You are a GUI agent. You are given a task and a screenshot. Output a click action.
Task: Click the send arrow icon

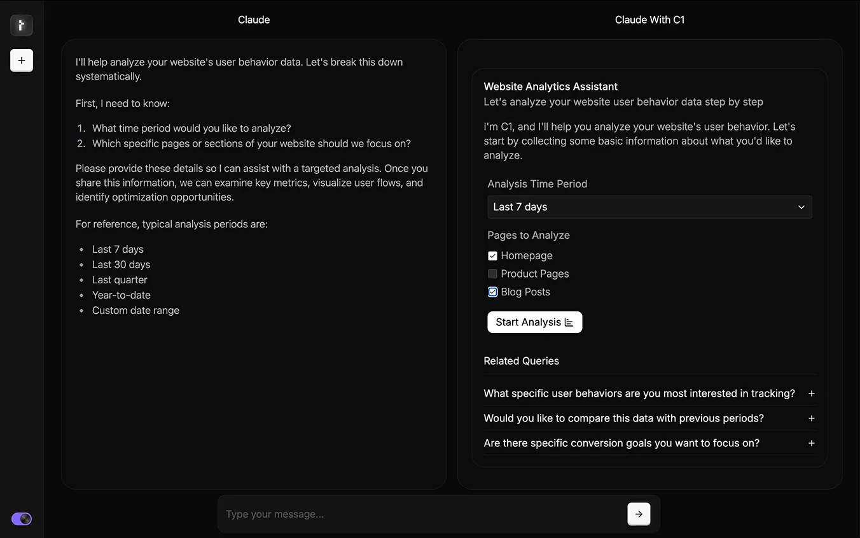638,514
